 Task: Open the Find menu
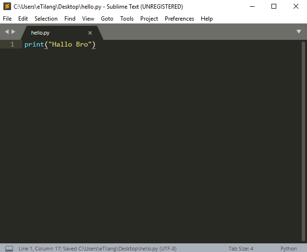tap(70, 19)
